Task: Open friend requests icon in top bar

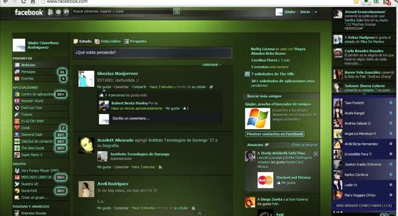Action: 50,12
